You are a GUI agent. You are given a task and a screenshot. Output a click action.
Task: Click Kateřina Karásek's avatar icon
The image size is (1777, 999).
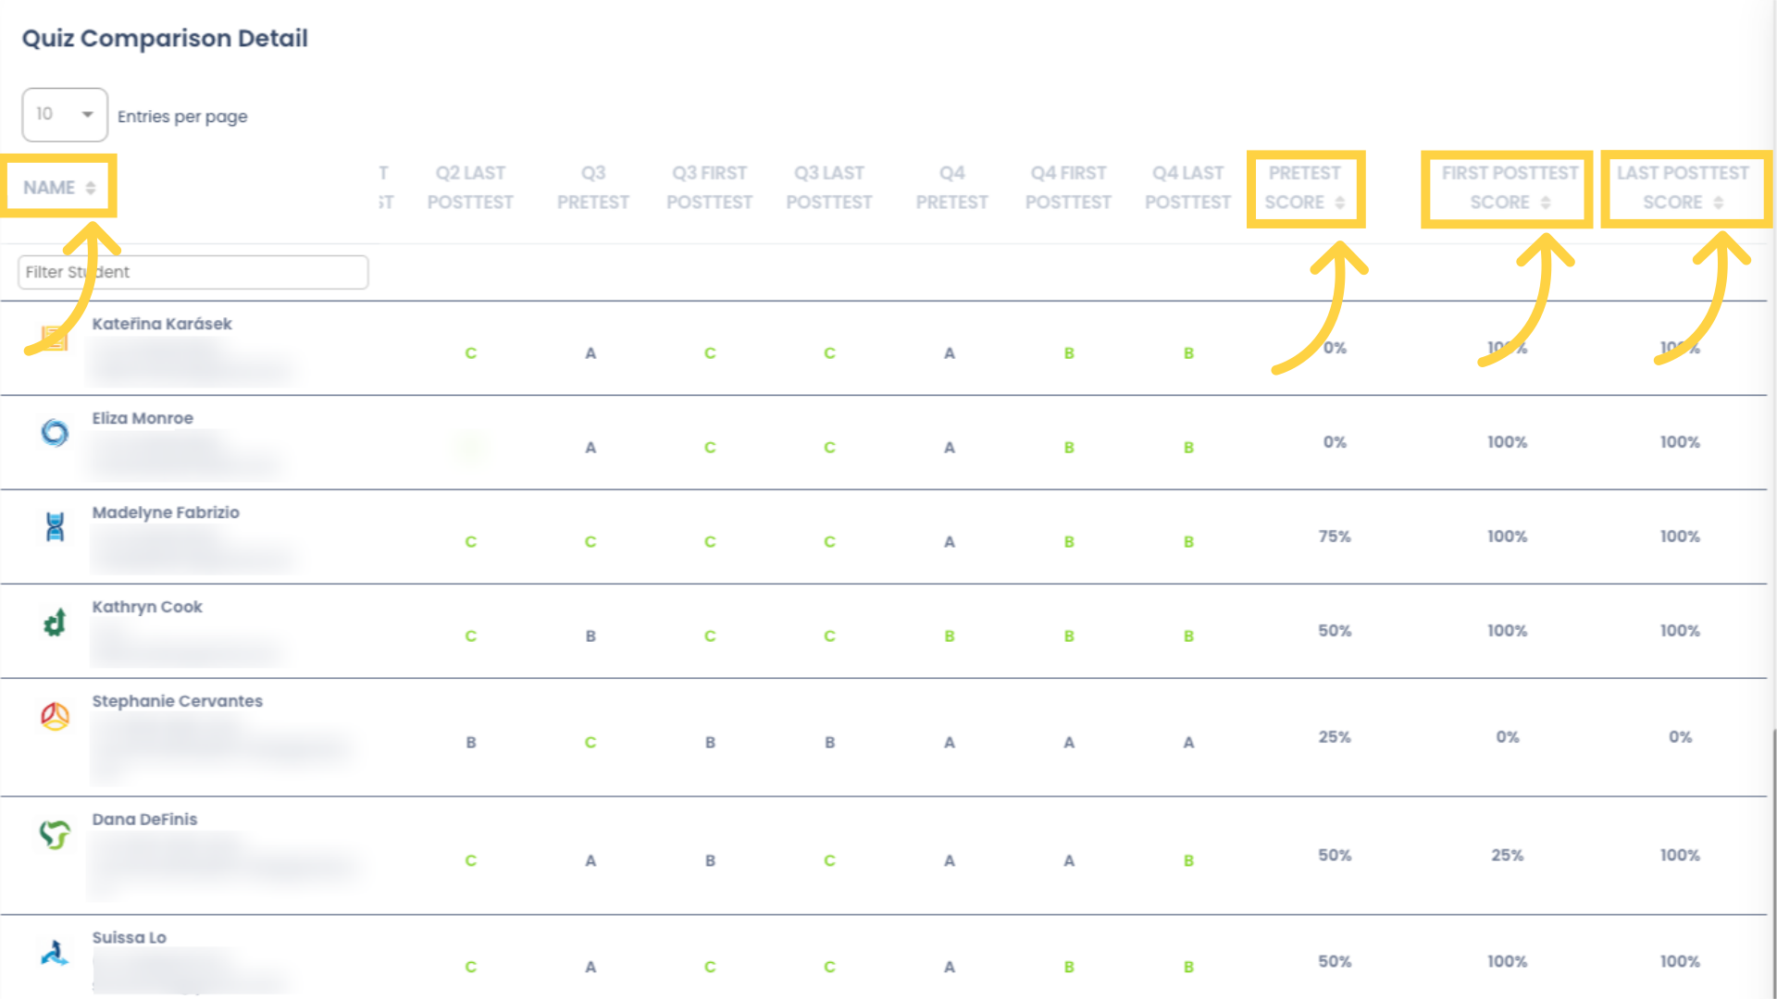click(x=55, y=339)
